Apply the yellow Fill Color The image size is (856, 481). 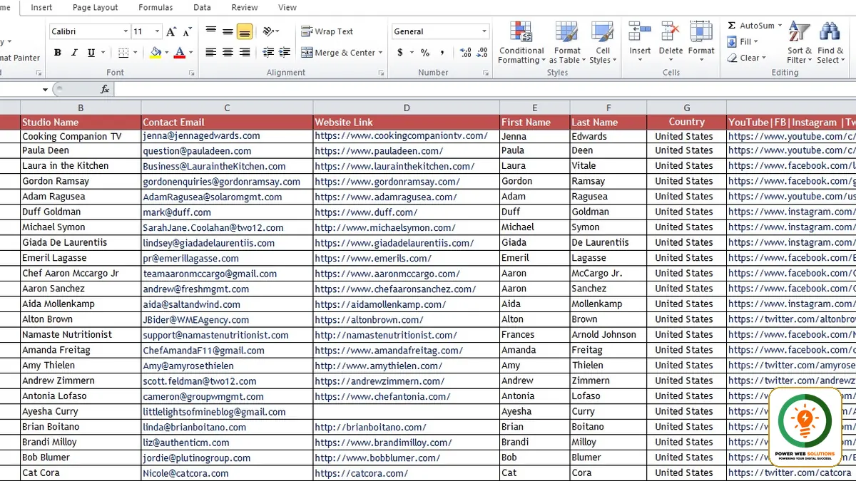click(156, 53)
